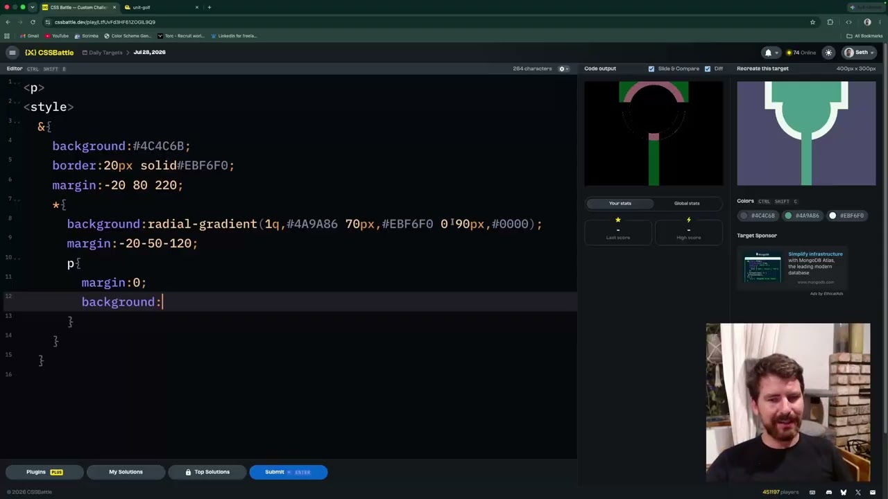Screen dimensions: 888x499
Task: Open CSSBattle X Twitter footer icon
Action: [x=858, y=493]
